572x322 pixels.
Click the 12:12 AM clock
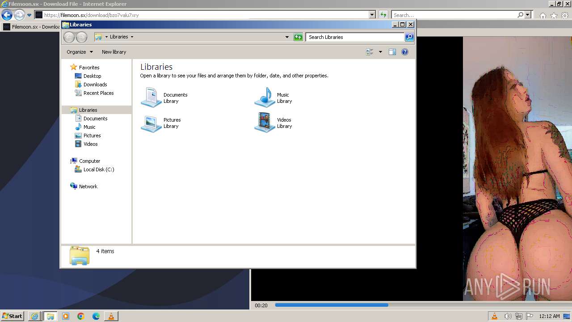coord(549,316)
